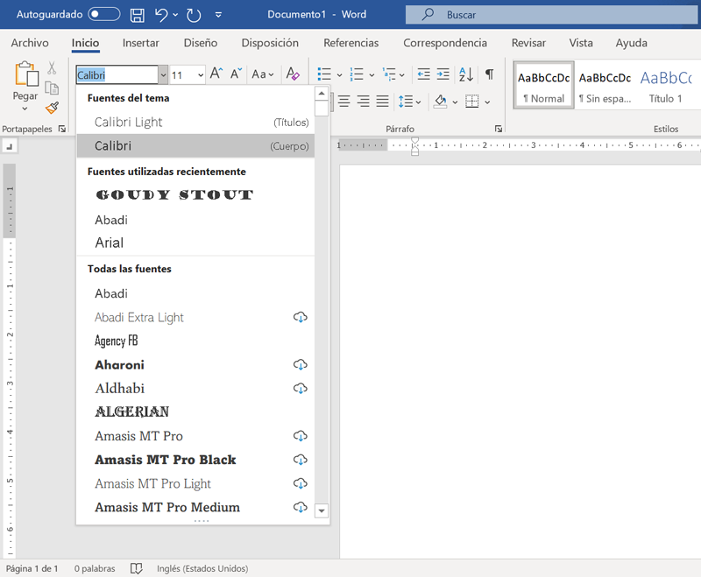Select Agency FB in the font list
701x577 pixels.
[x=195, y=341]
